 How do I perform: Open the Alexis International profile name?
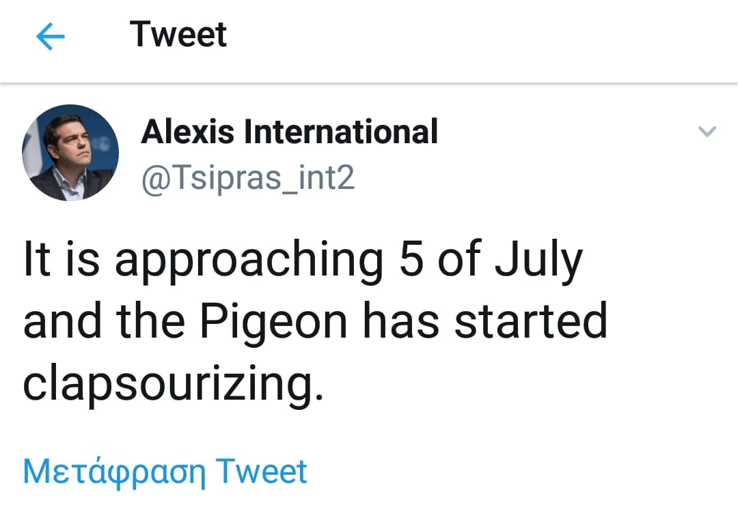click(289, 132)
